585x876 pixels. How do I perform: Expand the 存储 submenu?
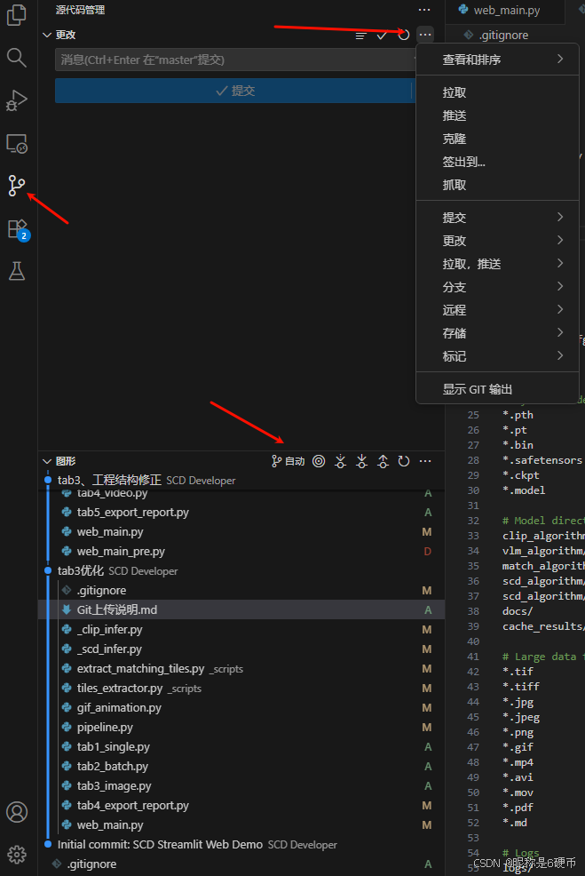(x=497, y=333)
